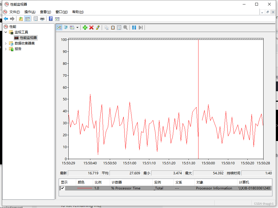
Task: Add counter with the green plus icon
Action: tap(85, 28)
